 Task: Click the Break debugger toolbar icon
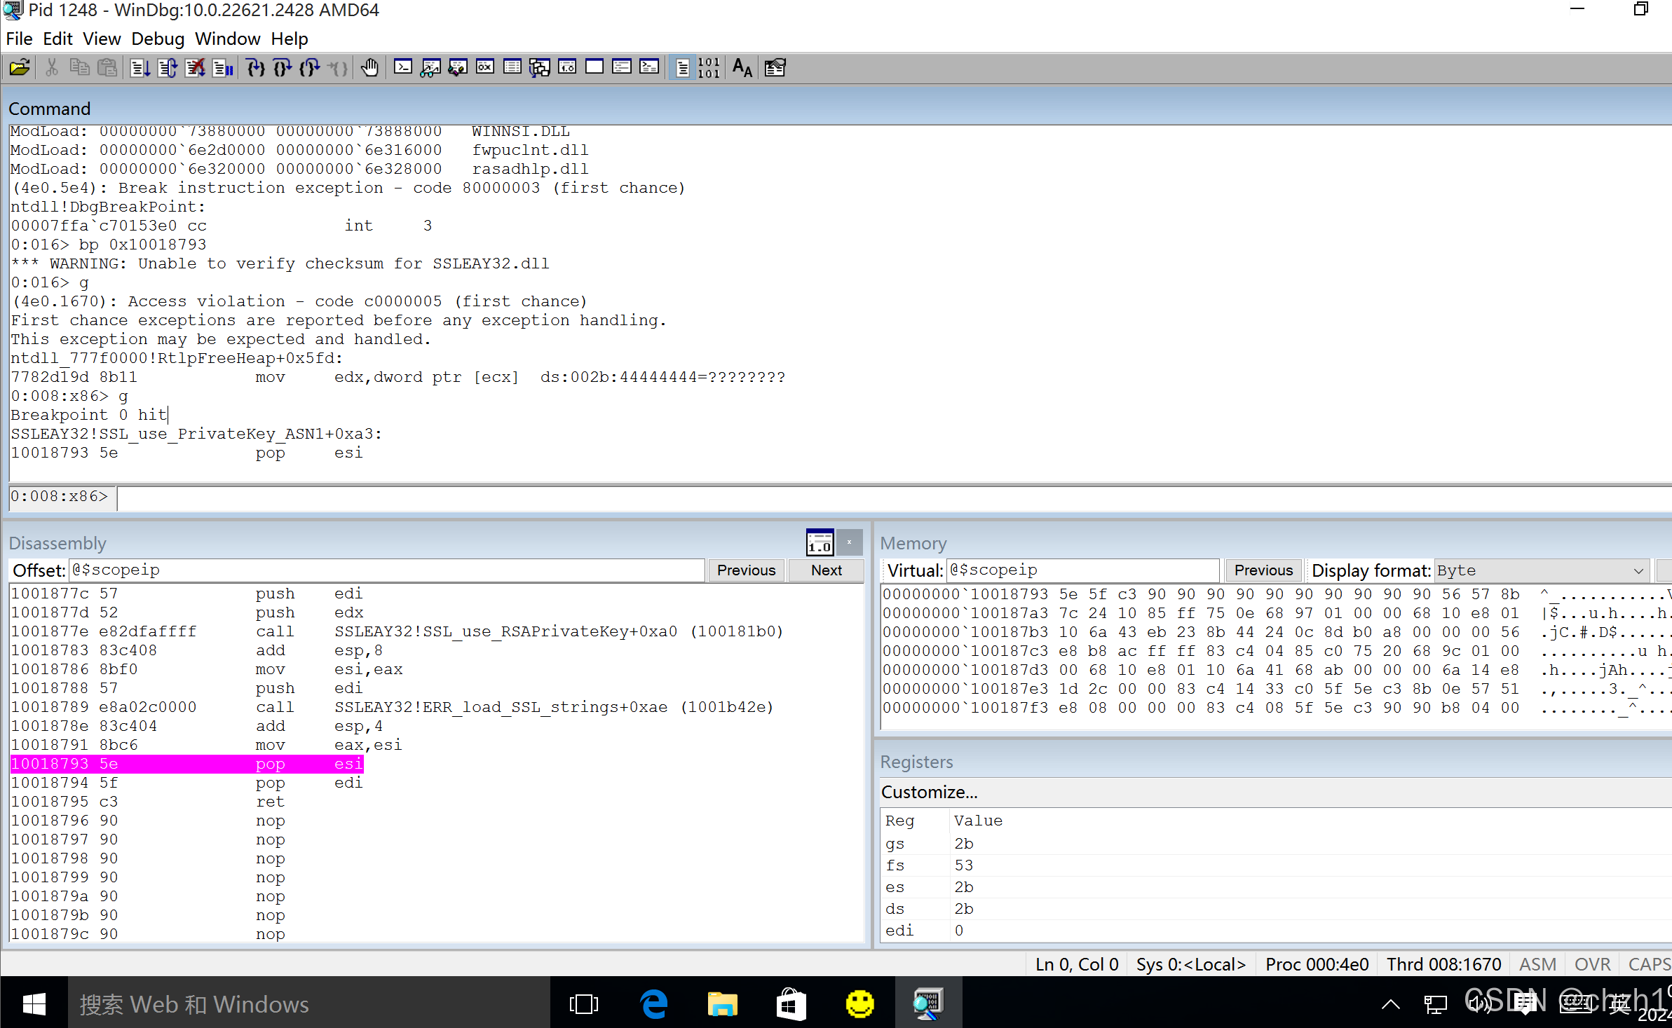click(x=223, y=67)
